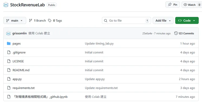The width and height of the screenshot is (202, 103).
Task: Click the eye icon in the Watch button
Action: click(185, 5)
